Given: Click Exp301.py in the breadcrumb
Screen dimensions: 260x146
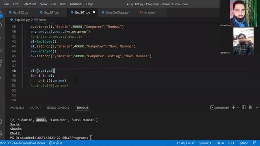Looking at the screenshot, I should [x=22, y=20].
